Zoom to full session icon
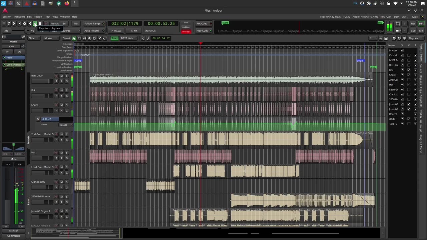This screenshot has height=240, width=427. point(404,38)
